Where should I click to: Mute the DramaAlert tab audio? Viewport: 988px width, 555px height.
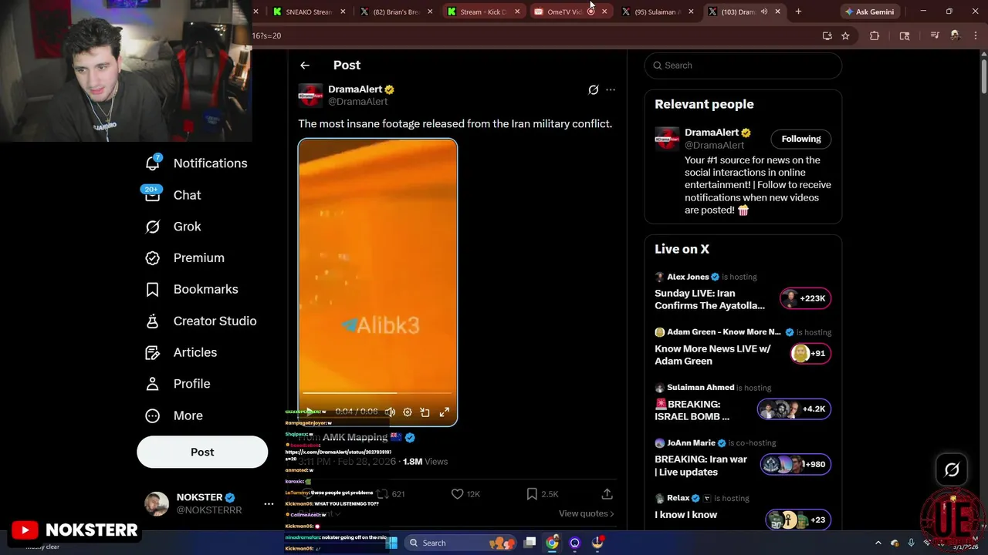point(763,12)
